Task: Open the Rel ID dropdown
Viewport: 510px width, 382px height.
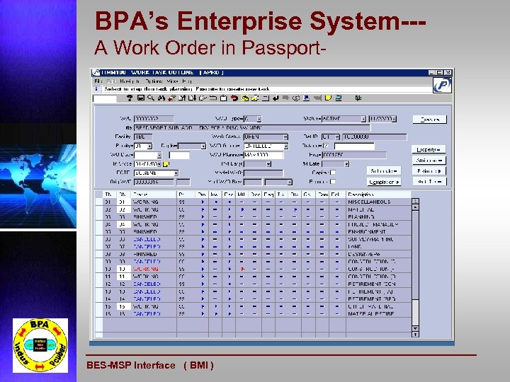Action: click(337, 137)
